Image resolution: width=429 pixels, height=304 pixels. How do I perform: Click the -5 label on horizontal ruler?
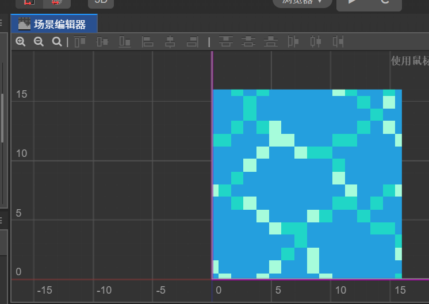(161, 290)
